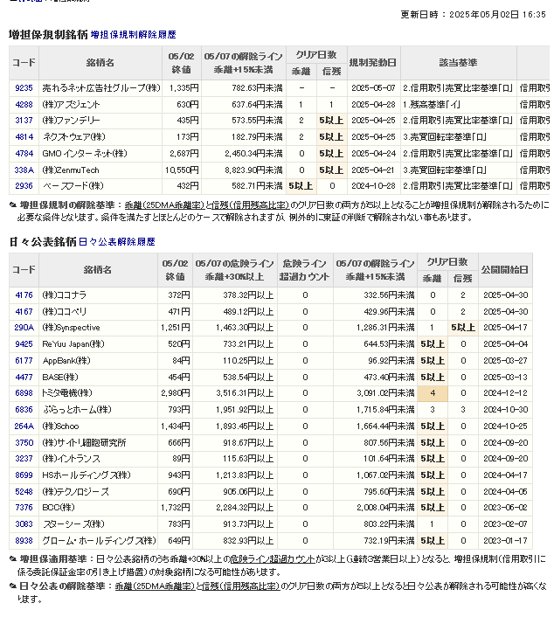The height and width of the screenshot is (617, 554).
Task: Click 信残(信用残高比率) link in 増担保規制の解除基準 note
Action: point(250,205)
